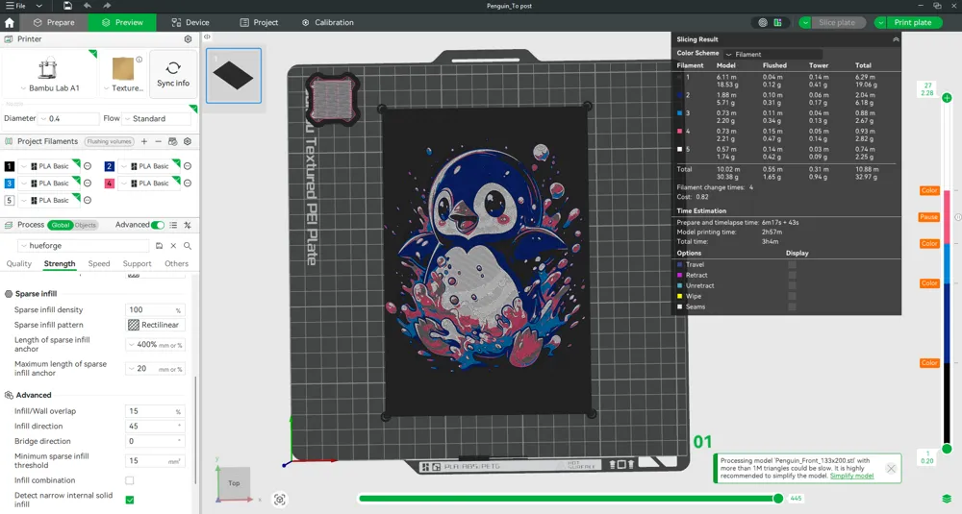Image resolution: width=962 pixels, height=514 pixels.
Task: Open the AMS filament sync icon
Action: click(173, 141)
